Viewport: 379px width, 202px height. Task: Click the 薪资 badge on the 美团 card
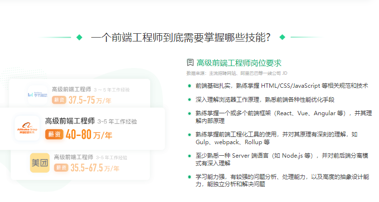coord(61,168)
